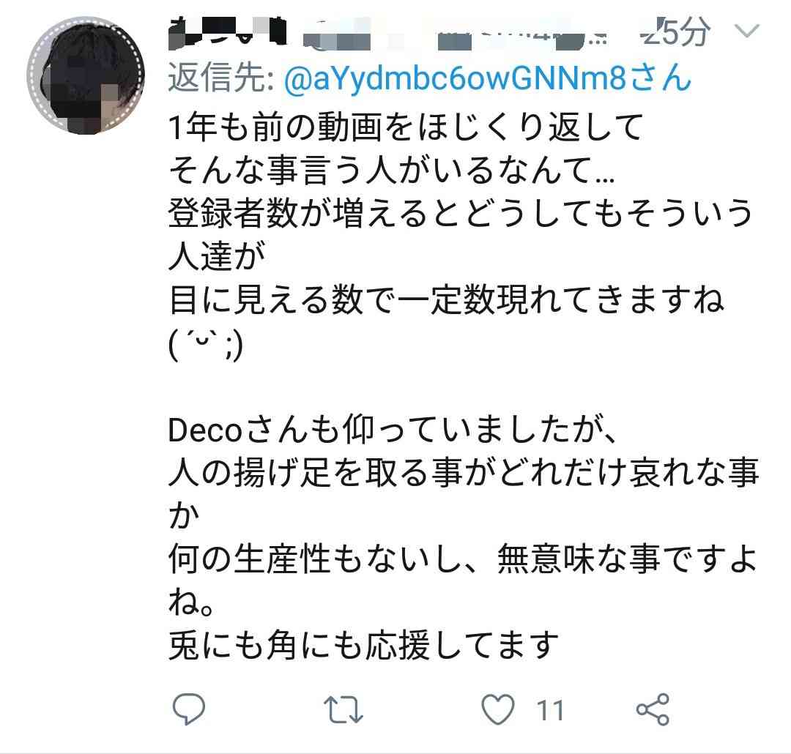Click the (´ᴗ`;) kaomoji line

point(206,344)
